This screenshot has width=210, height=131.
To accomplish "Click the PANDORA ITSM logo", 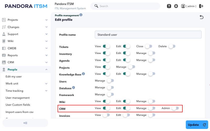I will pos(26,6).
